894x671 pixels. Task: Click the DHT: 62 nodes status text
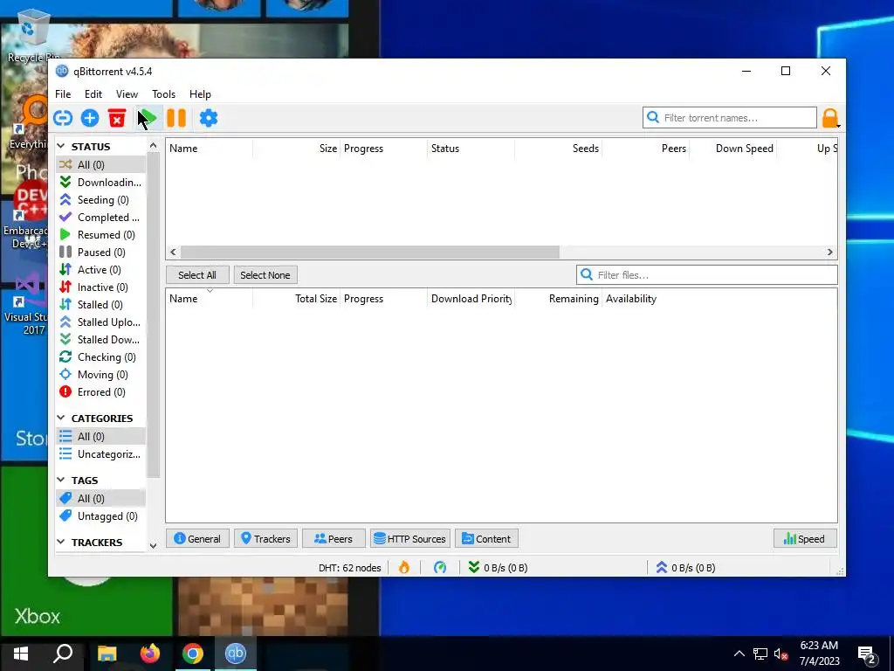pyautogui.click(x=349, y=568)
